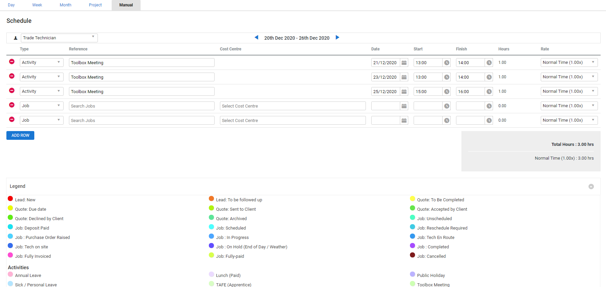Delete the last Job row
606x287 pixels.
(12, 119)
